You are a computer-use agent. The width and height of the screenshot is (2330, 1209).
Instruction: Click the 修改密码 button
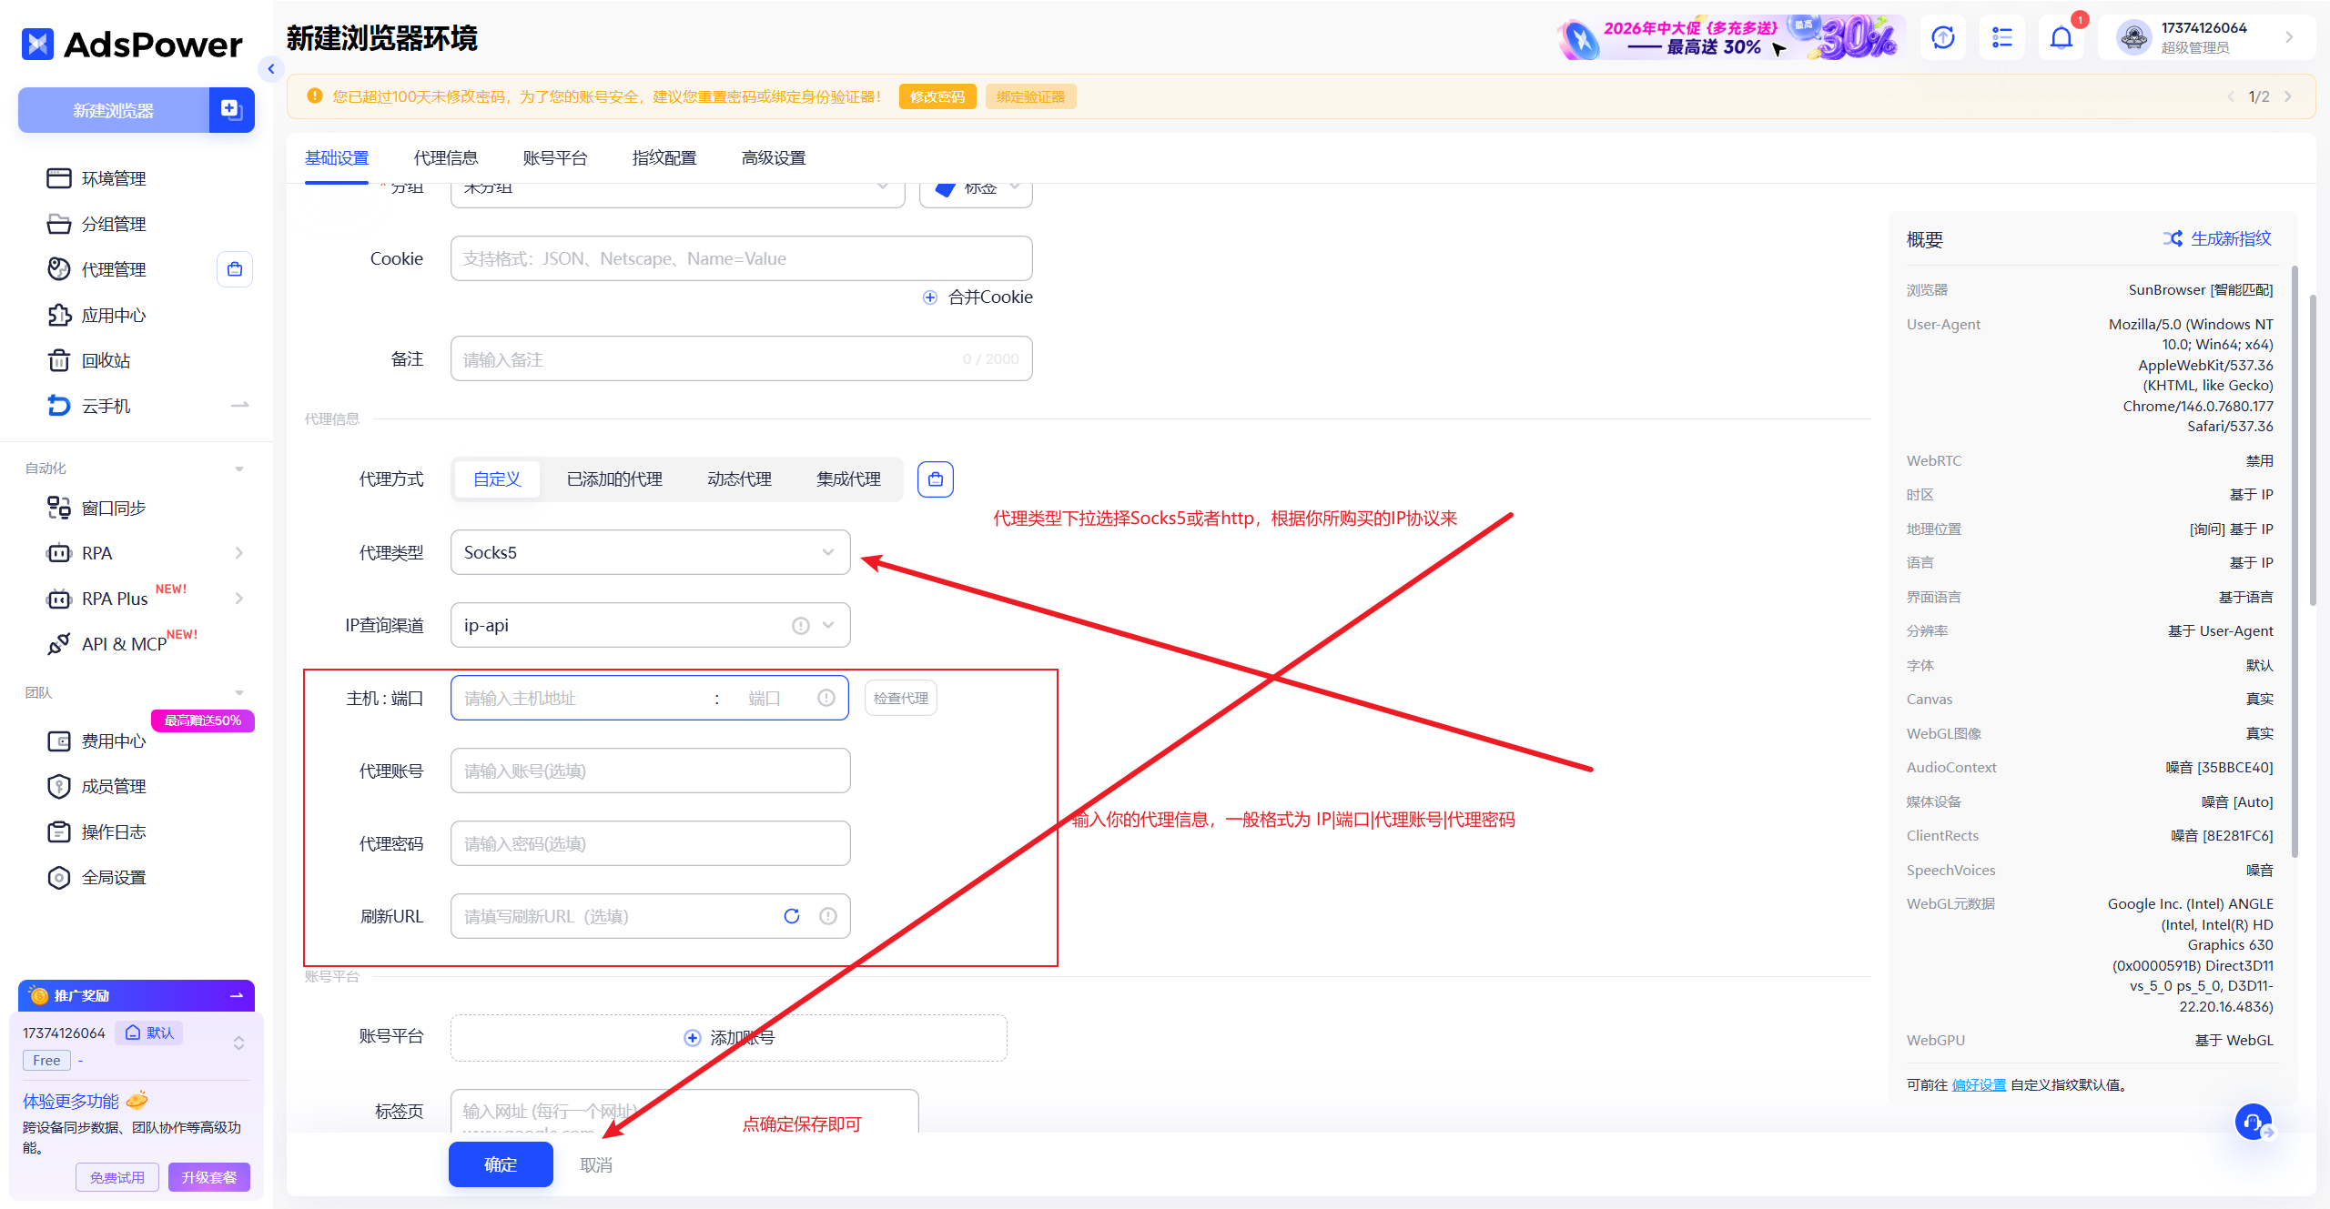[x=937, y=96]
